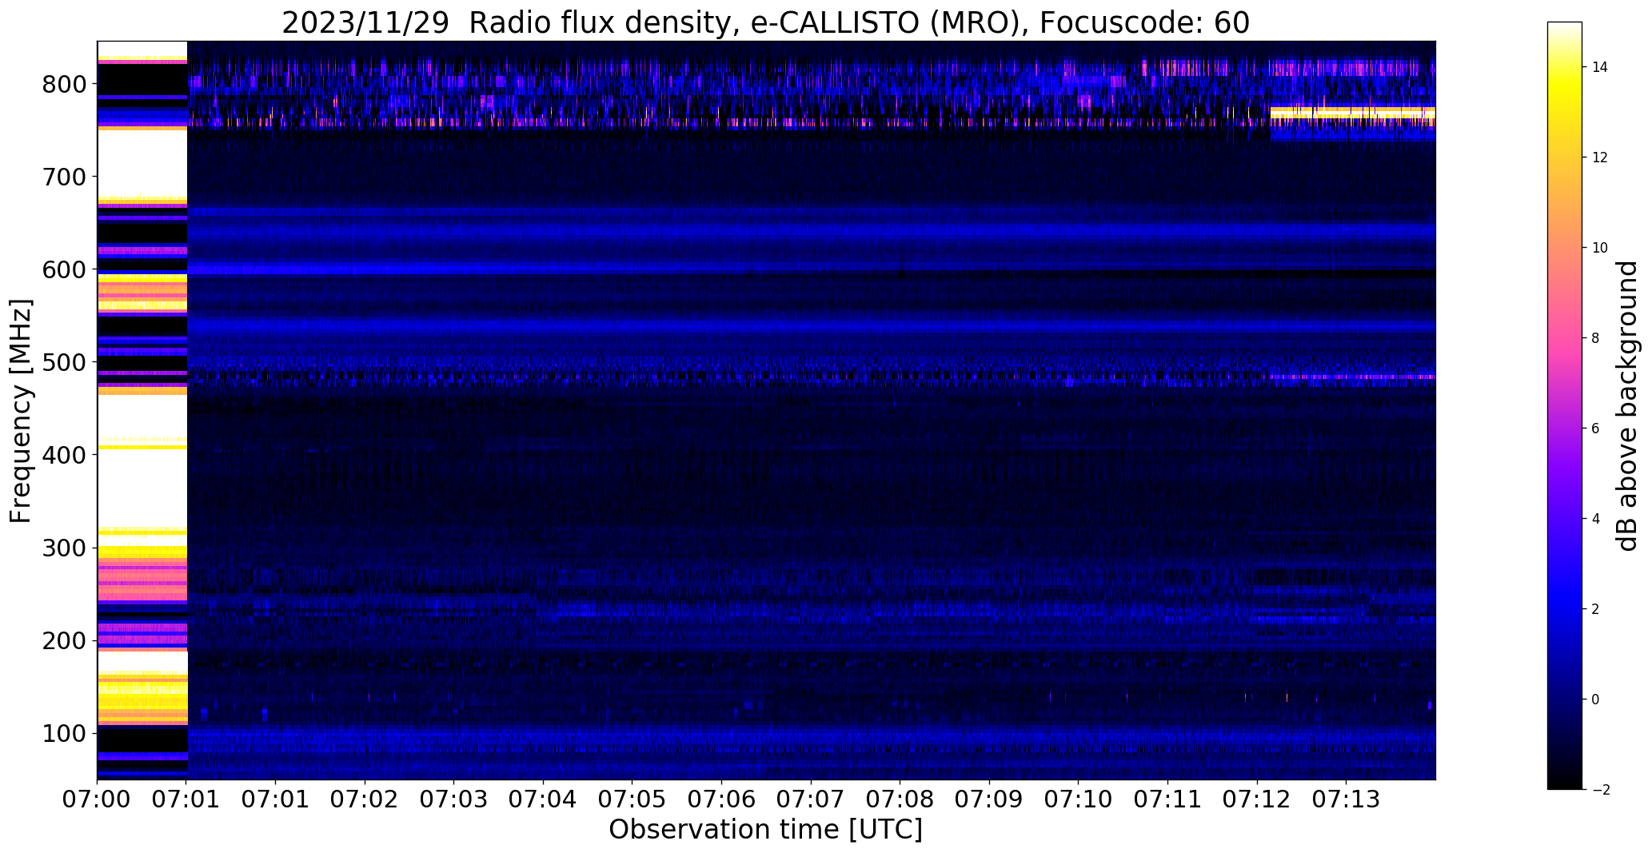Click the 07:05 time tick label
This screenshot has height=853, width=1652.
click(x=632, y=799)
